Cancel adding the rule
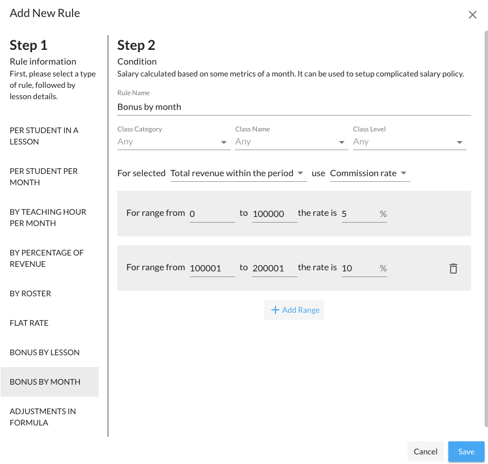Screen dimensions: 488x464 point(425,452)
